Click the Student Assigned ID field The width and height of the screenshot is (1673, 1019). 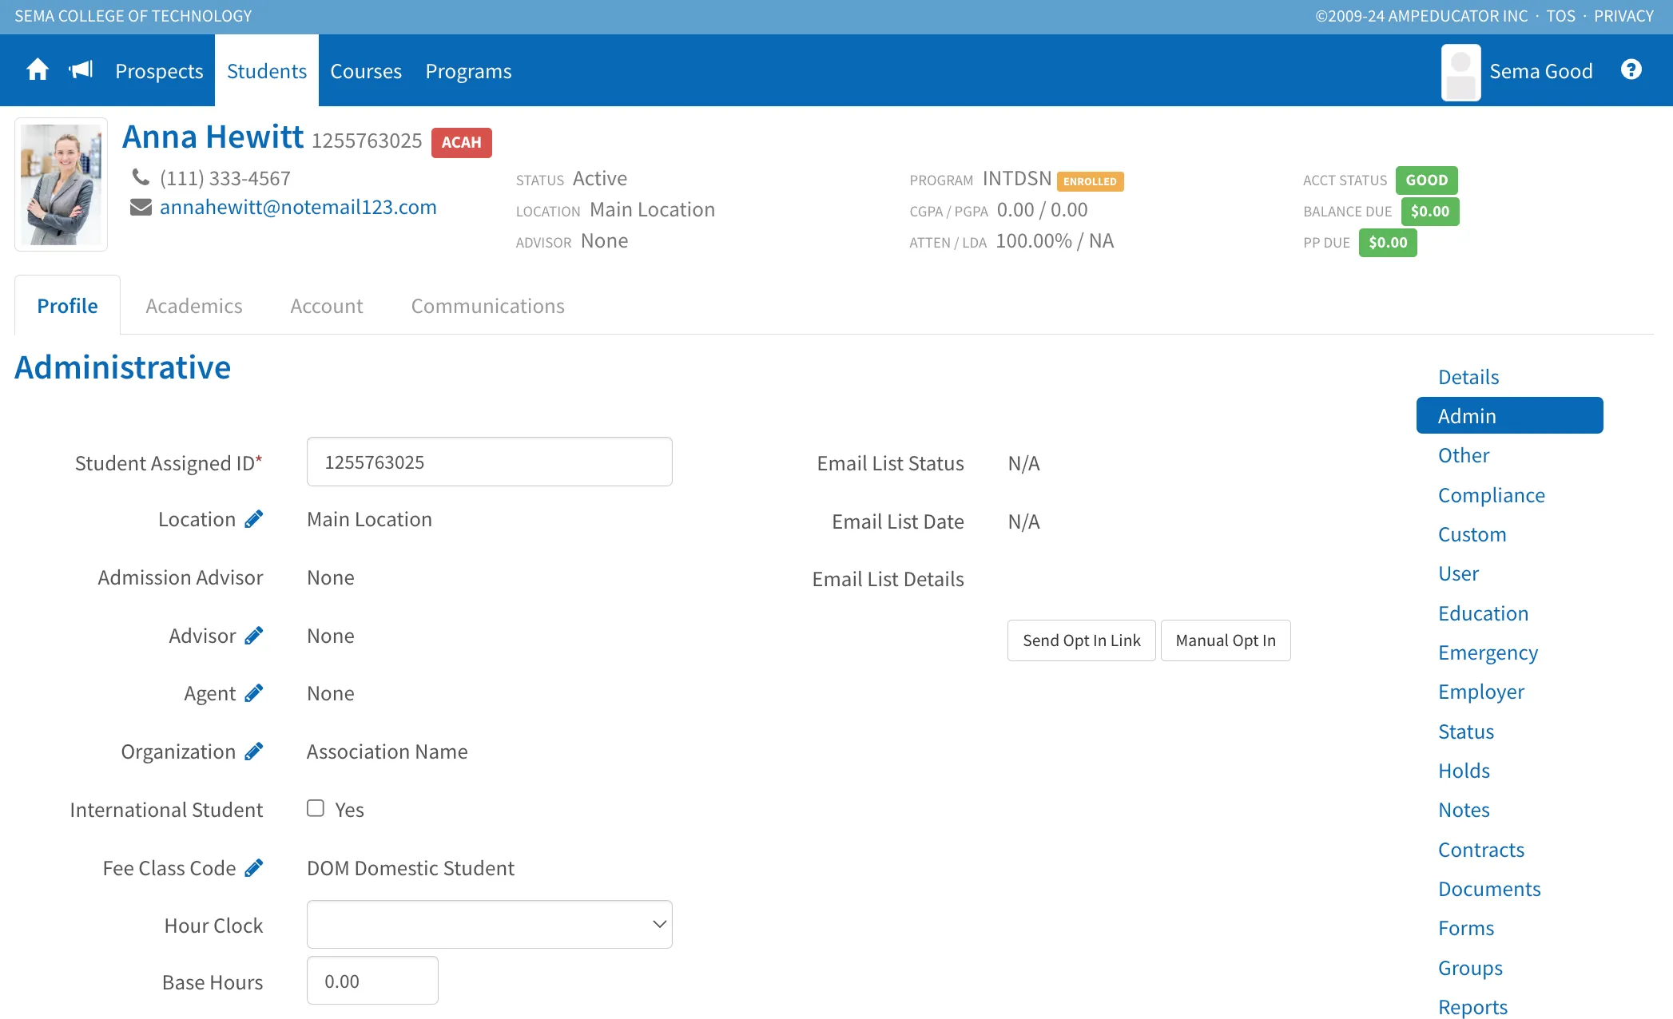coord(490,462)
